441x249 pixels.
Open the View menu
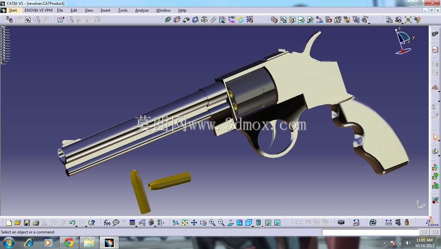tap(89, 10)
